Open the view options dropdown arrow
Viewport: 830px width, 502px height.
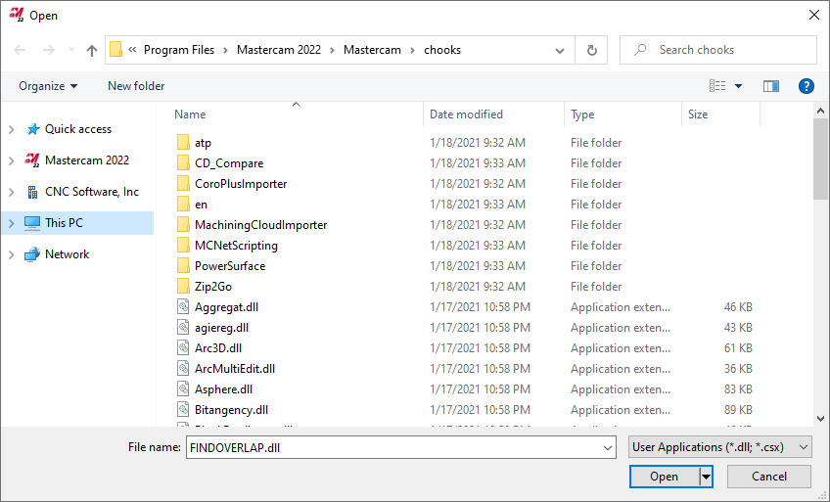pos(738,86)
